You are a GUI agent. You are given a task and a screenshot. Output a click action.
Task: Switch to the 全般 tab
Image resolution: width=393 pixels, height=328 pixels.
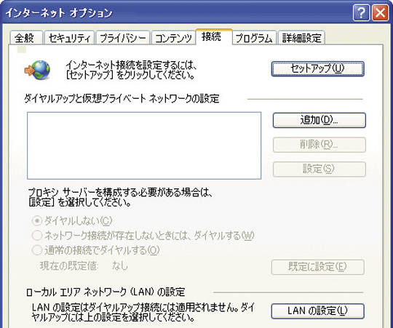(26, 38)
